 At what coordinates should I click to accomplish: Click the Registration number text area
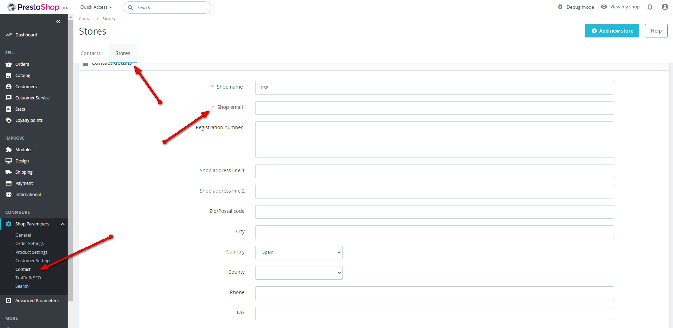tap(434, 140)
